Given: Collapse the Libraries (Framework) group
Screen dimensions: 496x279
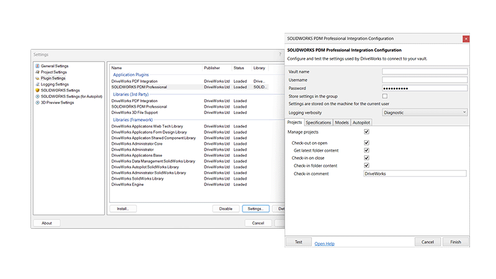Looking at the screenshot, I should (x=133, y=120).
